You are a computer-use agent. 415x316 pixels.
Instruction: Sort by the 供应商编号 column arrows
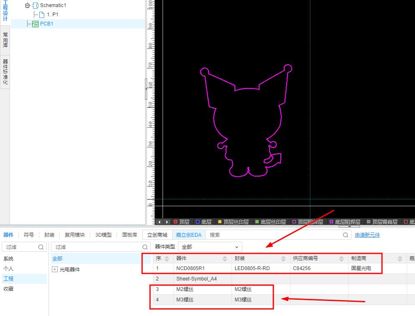point(341,259)
